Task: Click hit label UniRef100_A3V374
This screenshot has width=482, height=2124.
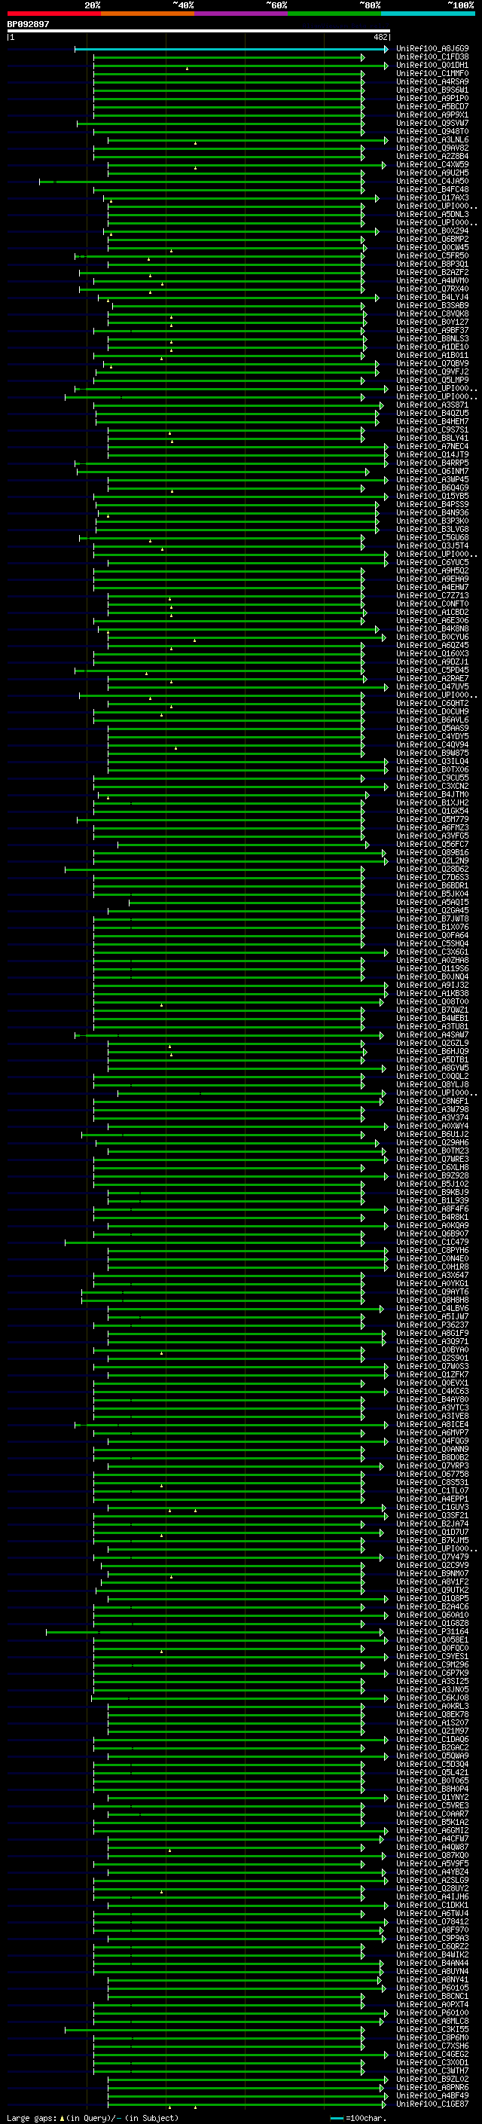Action: coord(432,1118)
